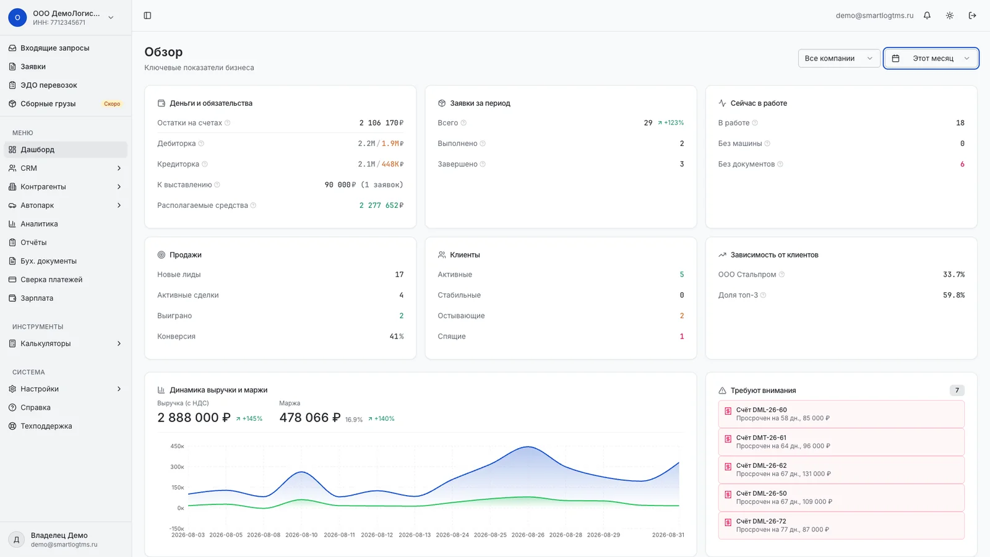Open the Этот месяц period dropdown

click(931, 58)
